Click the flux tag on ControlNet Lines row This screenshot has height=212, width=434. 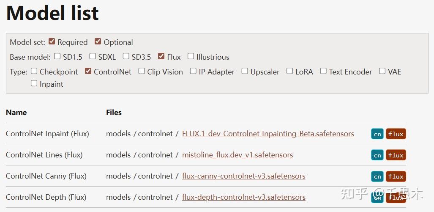pos(396,155)
